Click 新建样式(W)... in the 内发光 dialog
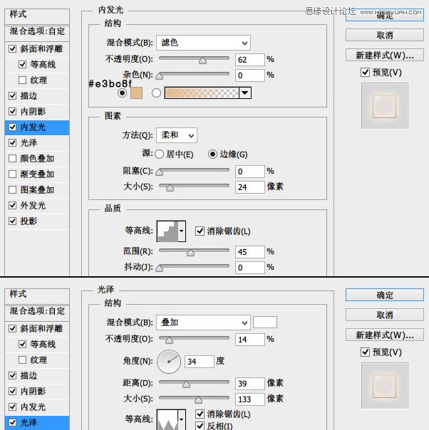The height and width of the screenshot is (430, 429). (x=385, y=56)
